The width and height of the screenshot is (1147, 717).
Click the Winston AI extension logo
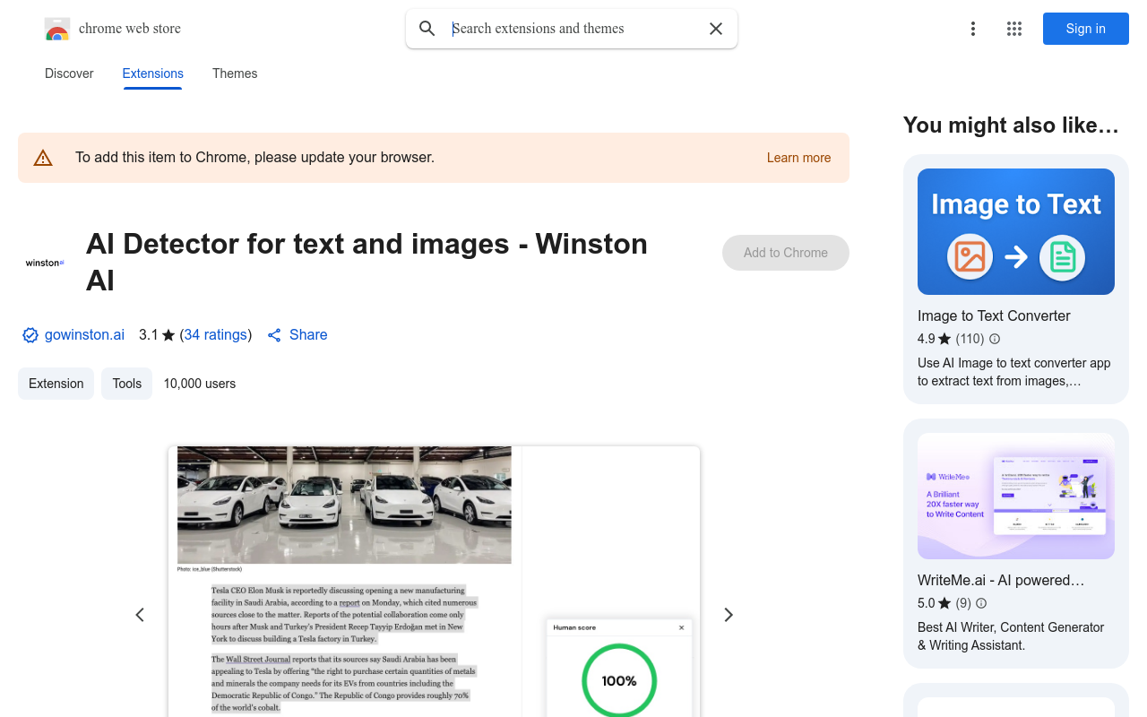[45, 263]
